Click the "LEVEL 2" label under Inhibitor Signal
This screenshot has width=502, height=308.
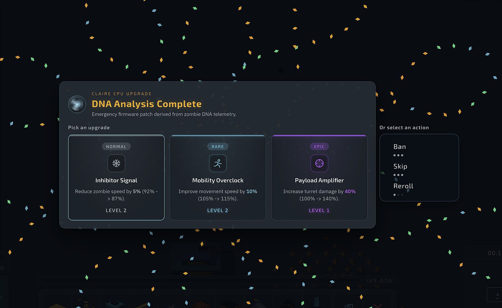[116, 210]
